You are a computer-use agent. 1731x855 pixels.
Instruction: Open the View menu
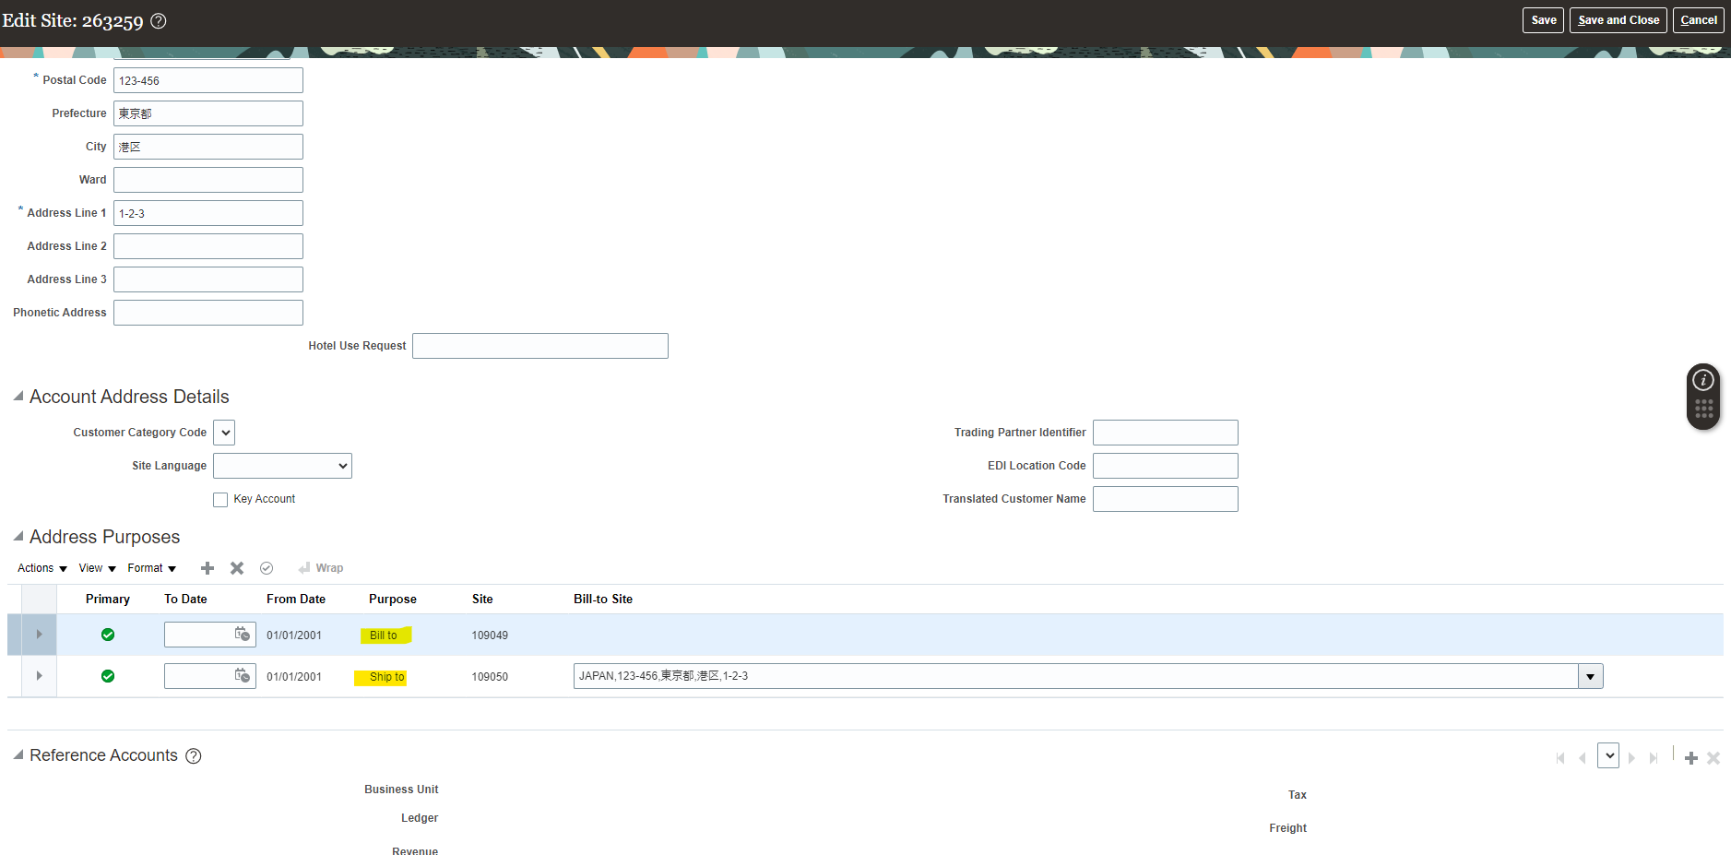[97, 568]
